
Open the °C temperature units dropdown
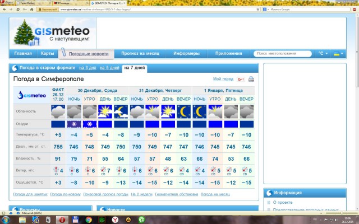[x=323, y=54]
